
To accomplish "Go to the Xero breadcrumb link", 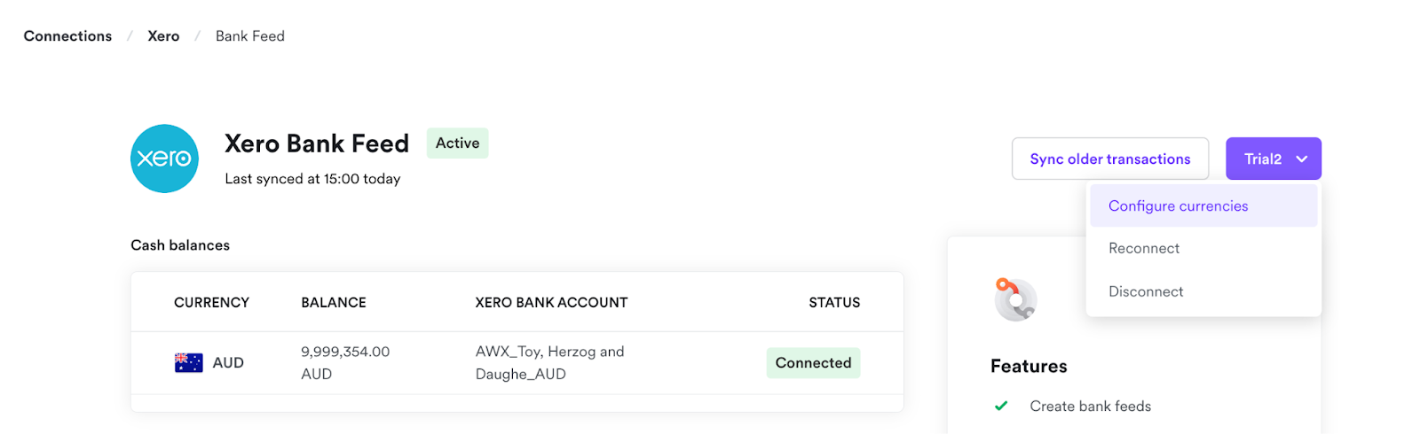I will pyautogui.click(x=163, y=36).
